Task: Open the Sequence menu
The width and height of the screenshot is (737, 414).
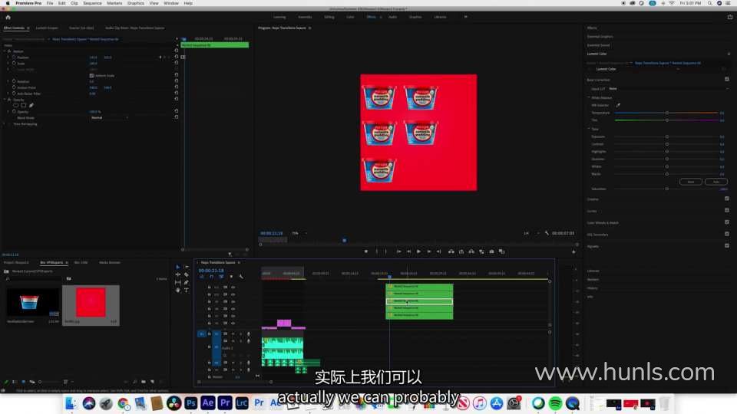Action: 92,3
